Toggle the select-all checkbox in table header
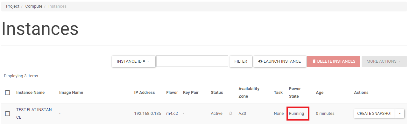The image size is (410, 125). coord(8,93)
